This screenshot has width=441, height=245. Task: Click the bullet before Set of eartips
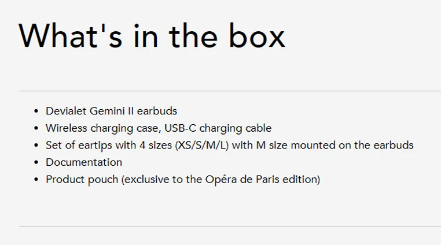coord(36,146)
